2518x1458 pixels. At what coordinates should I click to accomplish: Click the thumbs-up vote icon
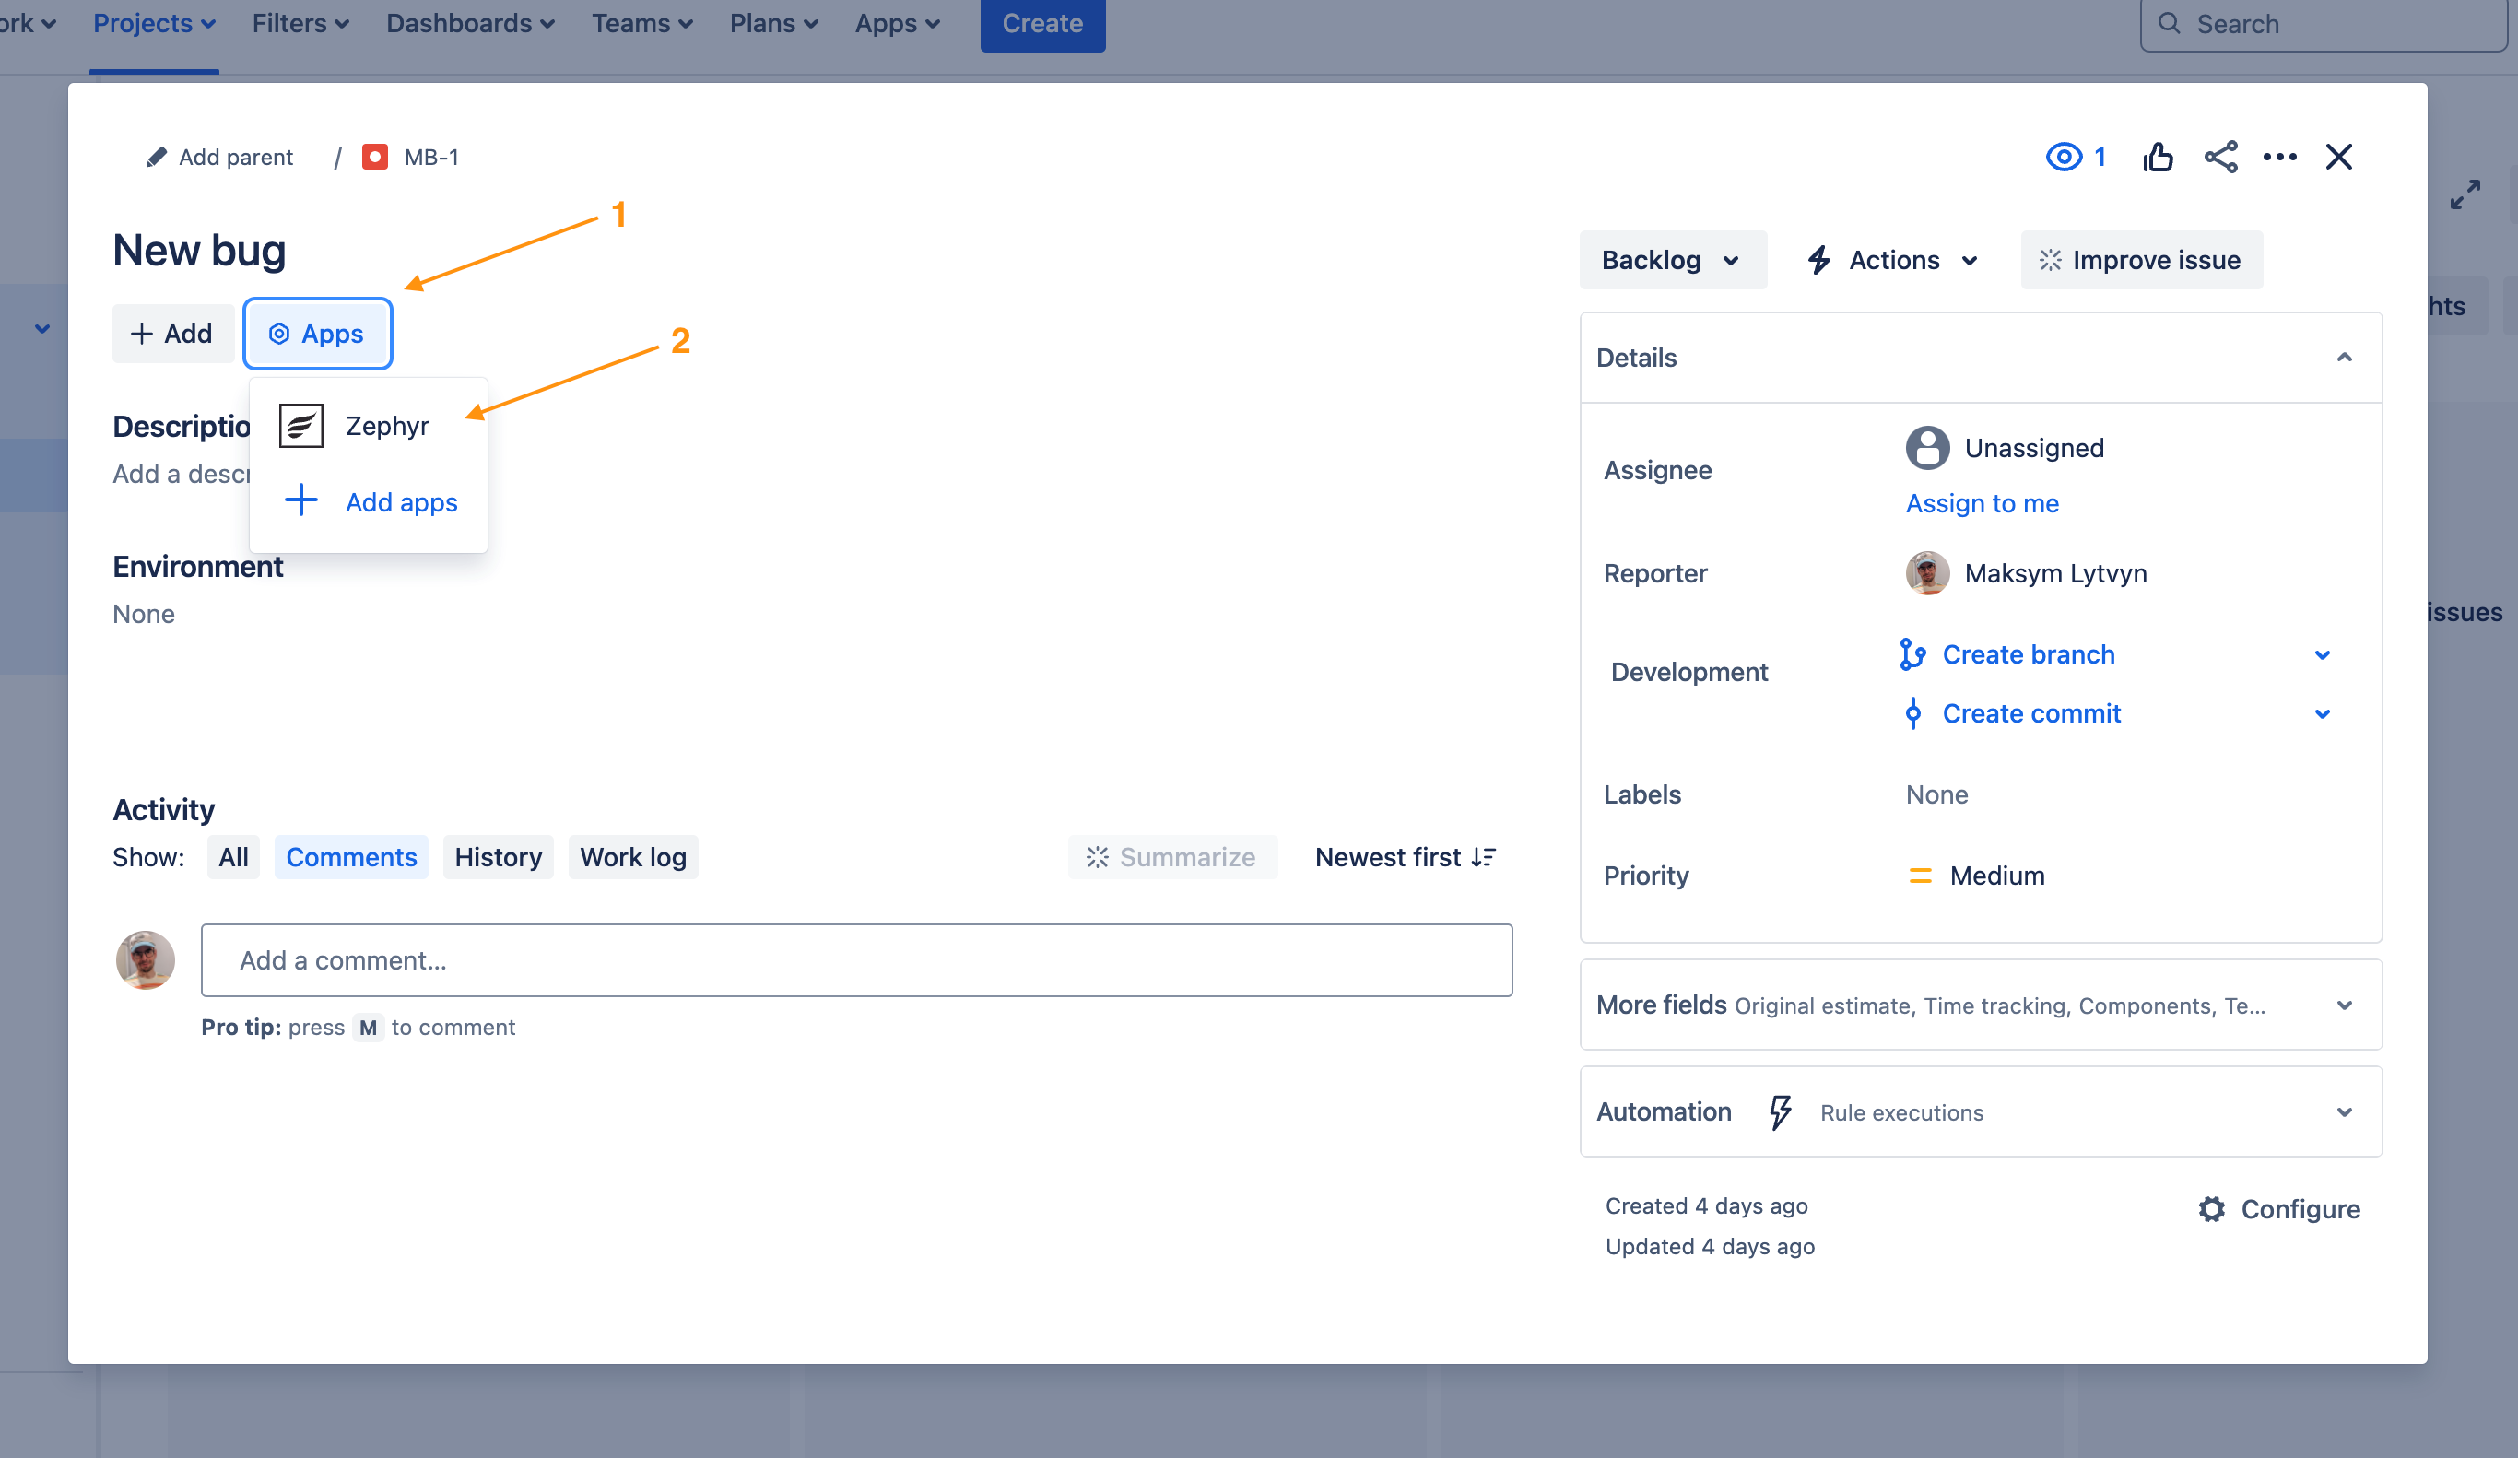coord(2158,157)
